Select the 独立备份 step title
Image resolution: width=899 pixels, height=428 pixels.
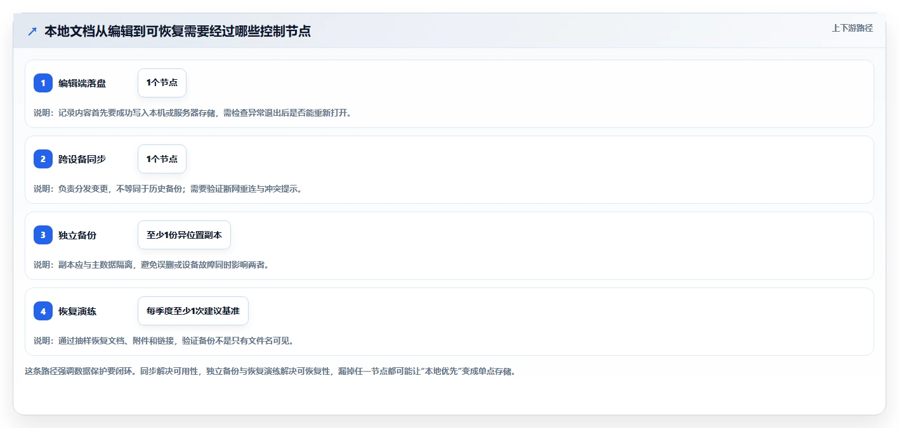pos(77,235)
